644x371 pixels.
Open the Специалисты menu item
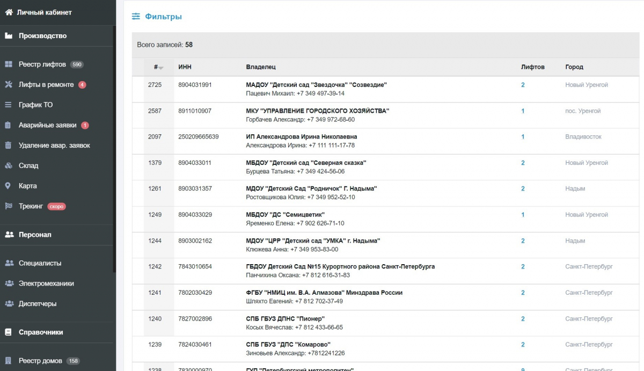click(40, 263)
